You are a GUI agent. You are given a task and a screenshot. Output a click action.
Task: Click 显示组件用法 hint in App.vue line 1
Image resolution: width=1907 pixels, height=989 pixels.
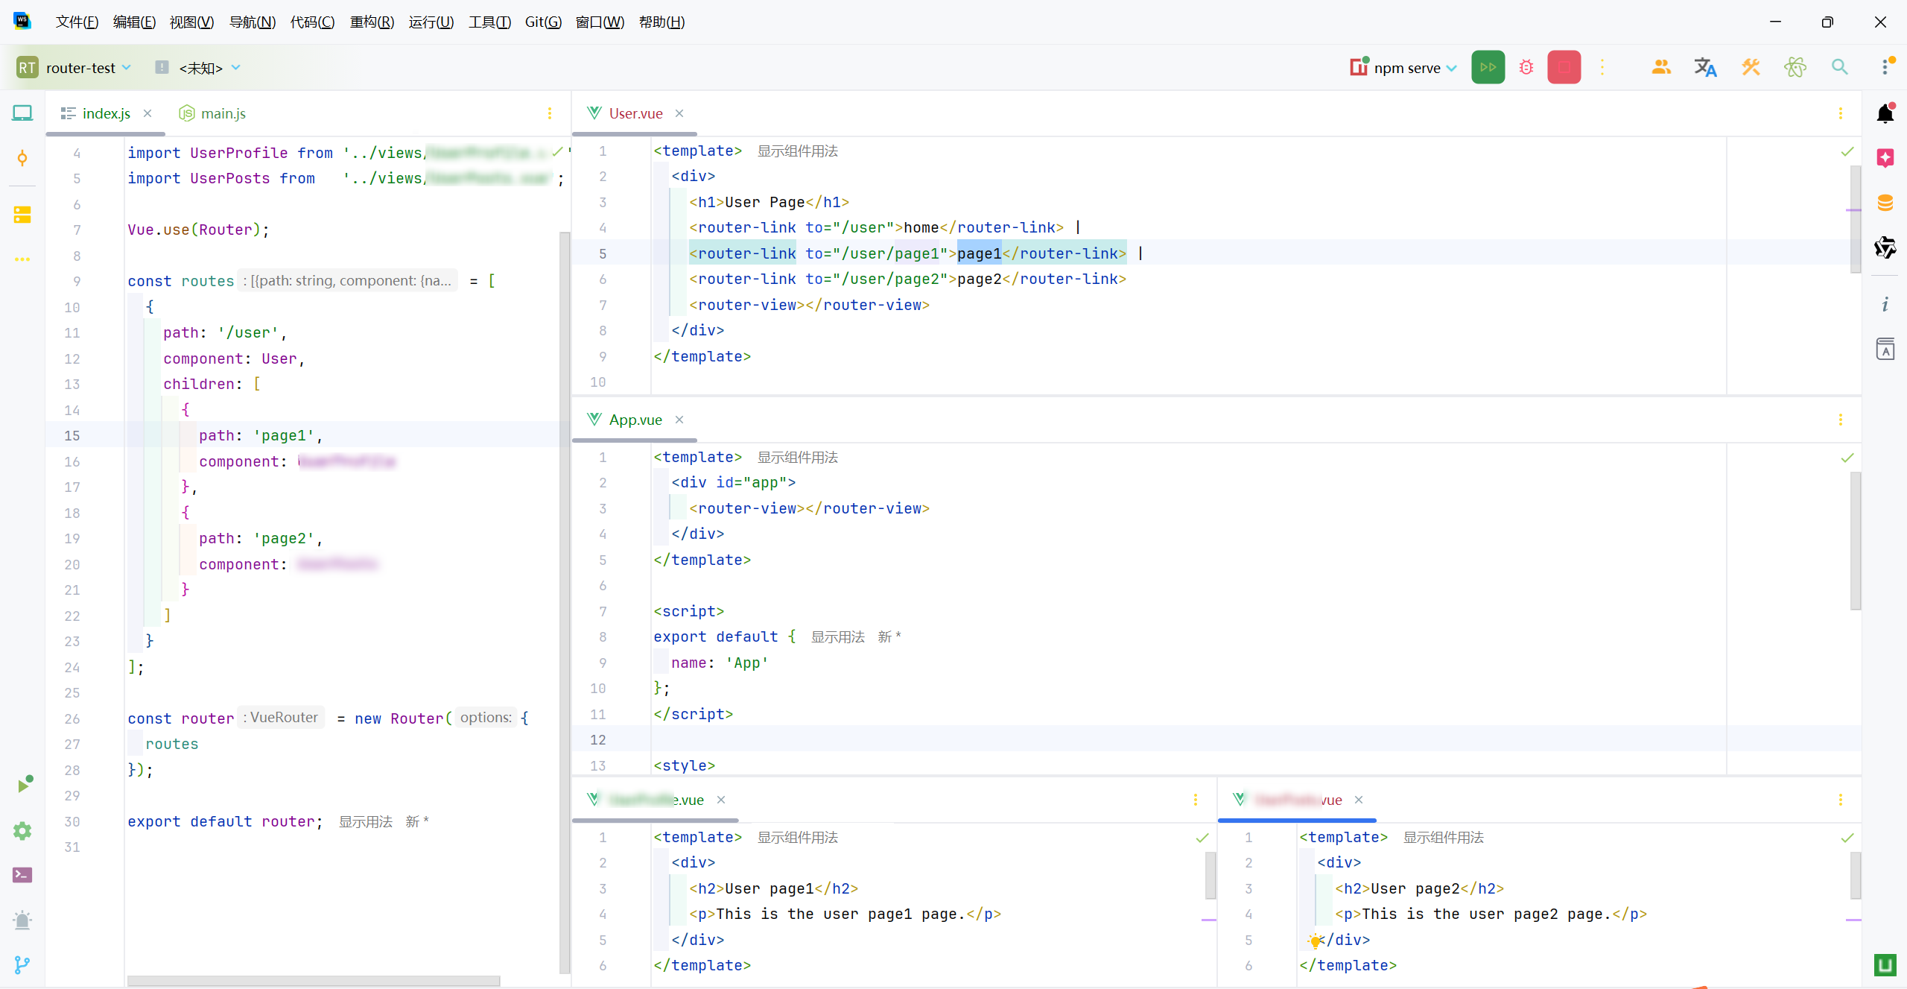[x=798, y=458]
